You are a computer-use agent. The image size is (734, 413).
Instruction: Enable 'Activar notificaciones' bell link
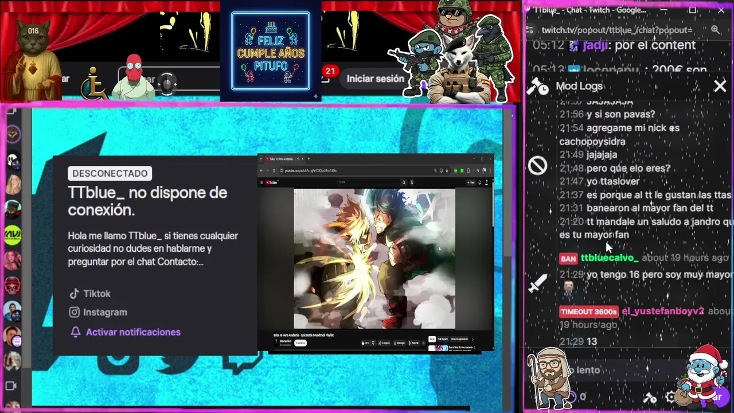pyautogui.click(x=126, y=332)
